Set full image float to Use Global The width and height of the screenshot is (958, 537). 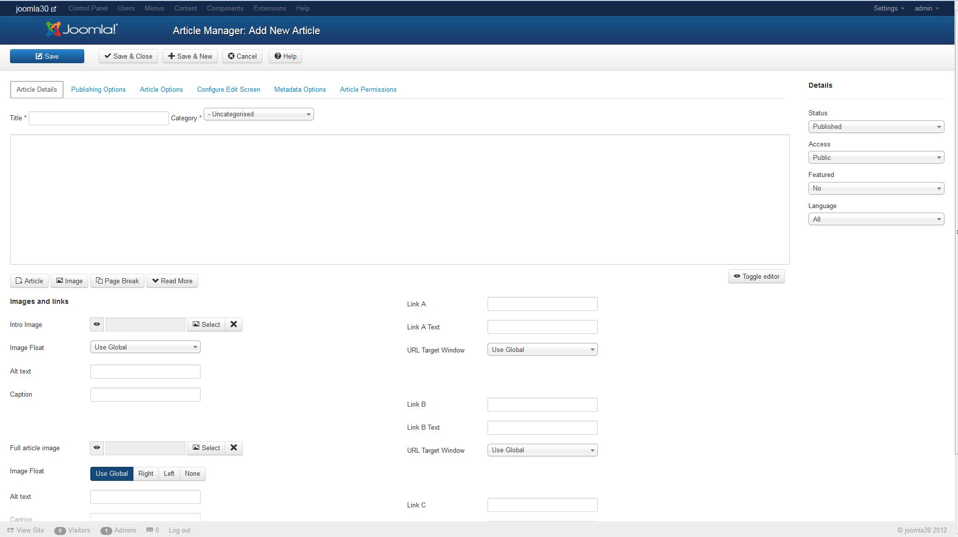112,473
